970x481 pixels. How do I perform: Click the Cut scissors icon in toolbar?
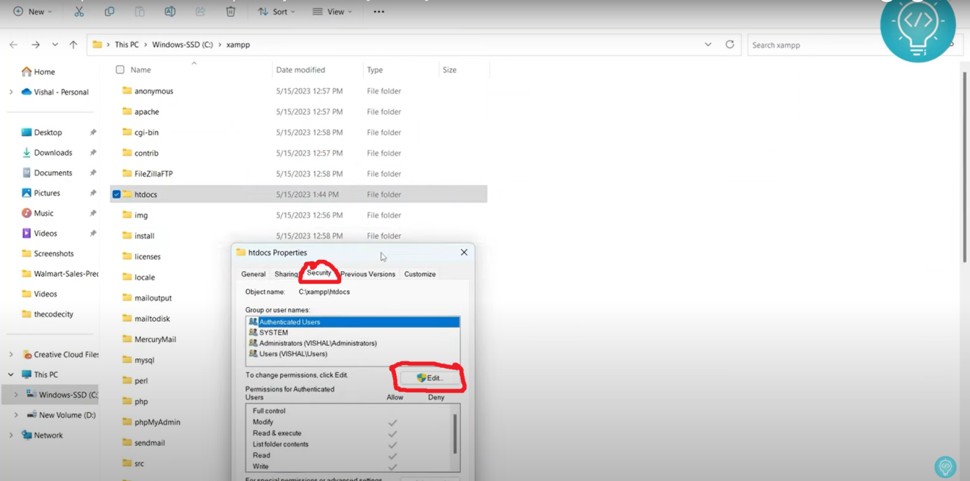[79, 12]
